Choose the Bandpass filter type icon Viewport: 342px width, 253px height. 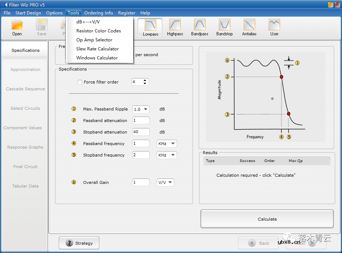click(x=200, y=25)
